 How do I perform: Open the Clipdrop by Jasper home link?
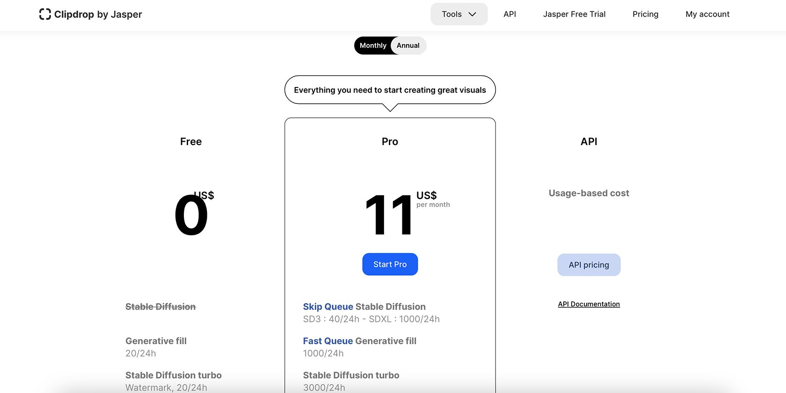tap(90, 15)
